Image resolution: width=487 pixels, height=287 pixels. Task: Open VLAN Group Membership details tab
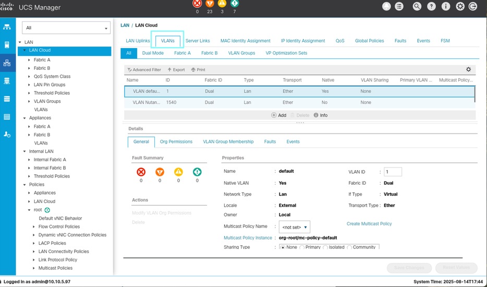(228, 141)
